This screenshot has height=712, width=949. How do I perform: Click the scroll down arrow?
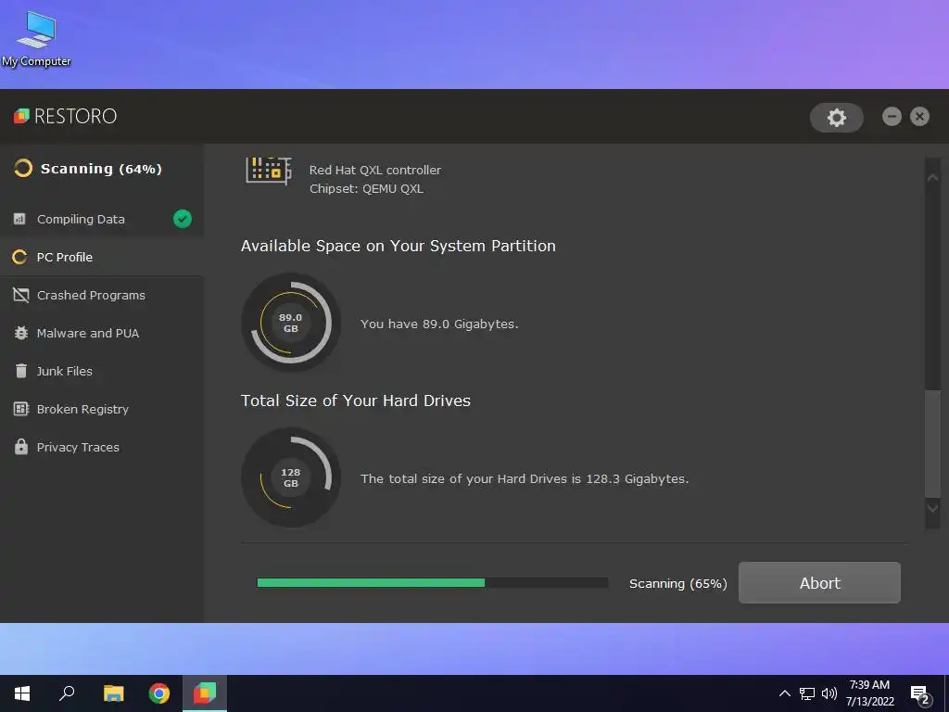click(932, 509)
